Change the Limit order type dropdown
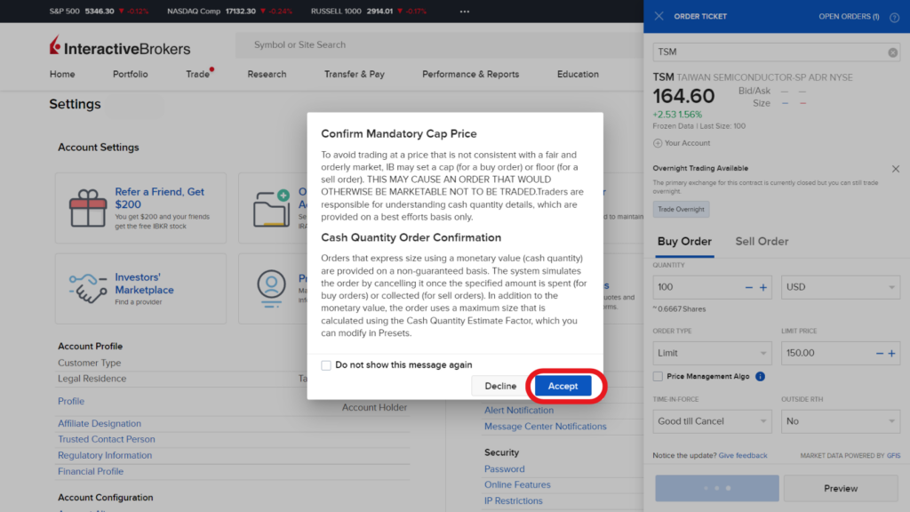The width and height of the screenshot is (910, 512). pyautogui.click(x=711, y=353)
